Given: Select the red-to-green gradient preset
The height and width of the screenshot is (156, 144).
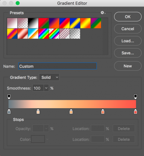Looking at the screenshot, I should coord(44,23).
